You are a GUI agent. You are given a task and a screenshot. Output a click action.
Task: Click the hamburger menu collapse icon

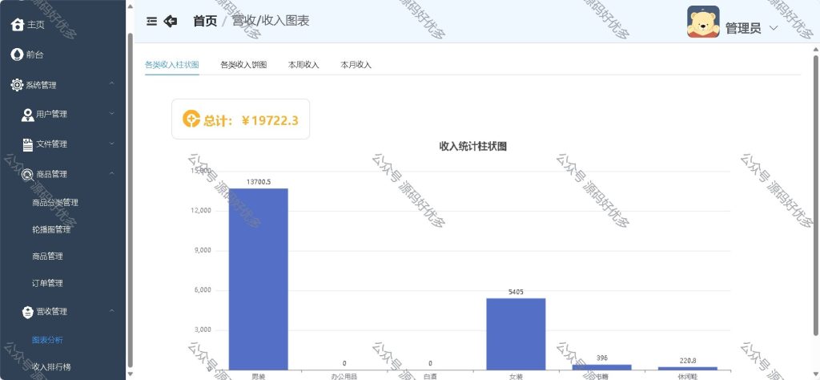pyautogui.click(x=151, y=21)
